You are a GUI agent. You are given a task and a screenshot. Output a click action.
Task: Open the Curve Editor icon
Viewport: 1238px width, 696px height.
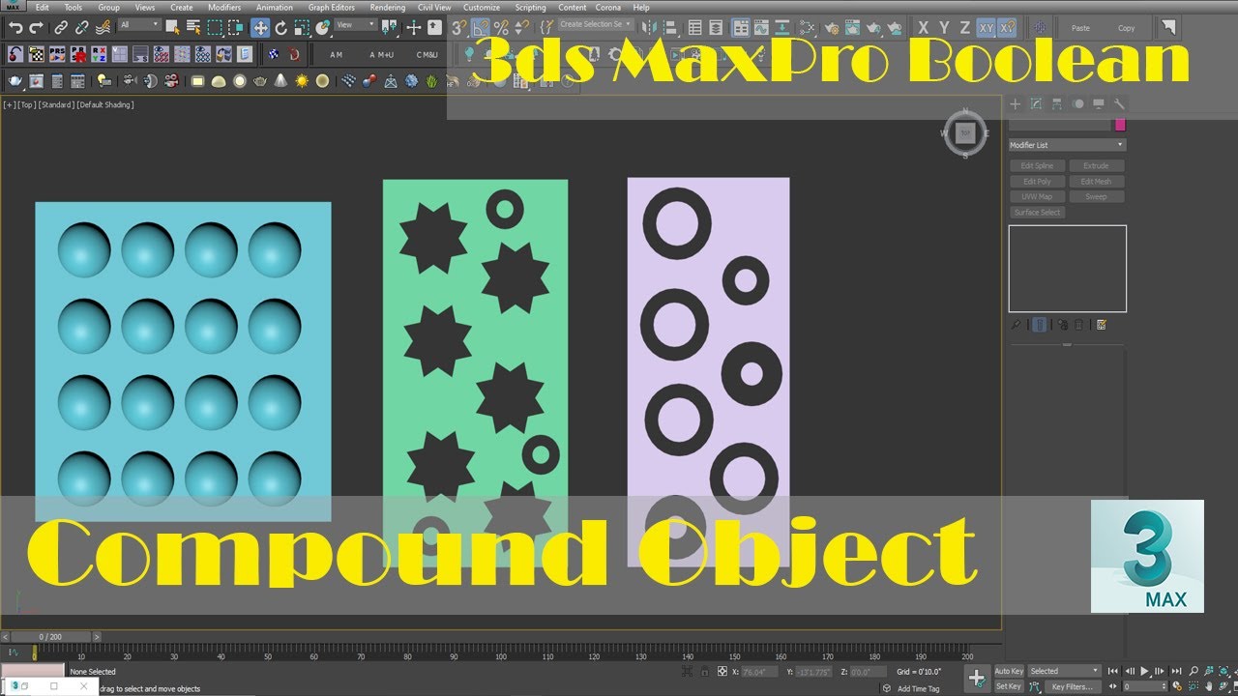click(761, 28)
